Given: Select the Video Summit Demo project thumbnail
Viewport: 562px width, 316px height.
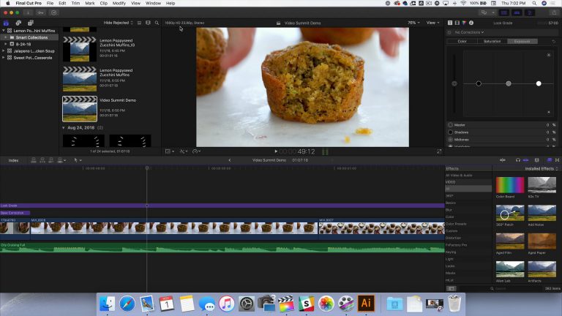Looking at the screenshot, I should click(80, 109).
